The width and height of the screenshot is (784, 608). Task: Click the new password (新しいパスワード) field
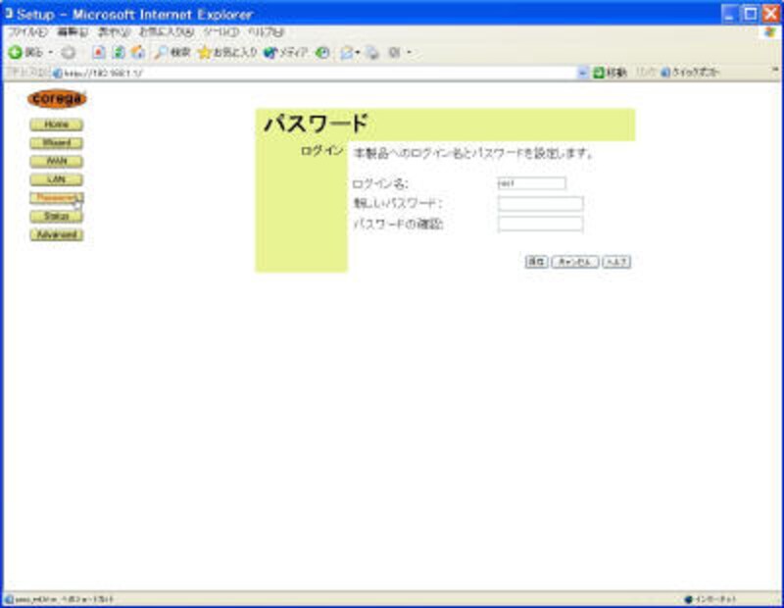(540, 204)
